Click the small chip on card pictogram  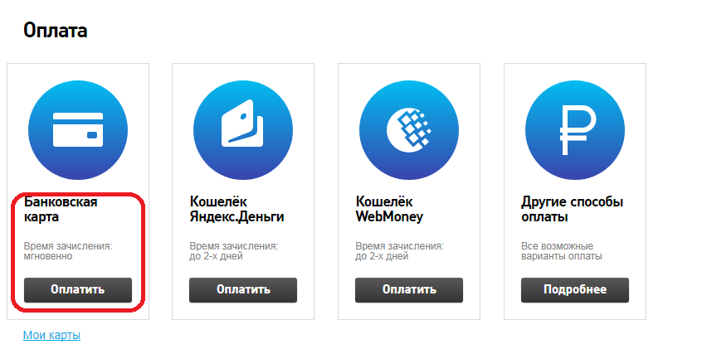[92, 135]
